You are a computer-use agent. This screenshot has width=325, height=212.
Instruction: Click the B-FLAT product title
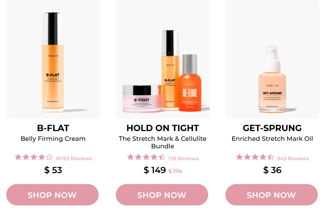click(x=53, y=128)
